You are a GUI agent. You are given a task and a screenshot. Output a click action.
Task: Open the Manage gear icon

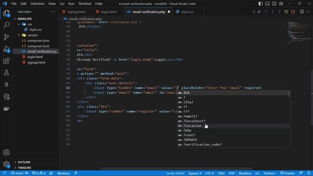(6, 164)
